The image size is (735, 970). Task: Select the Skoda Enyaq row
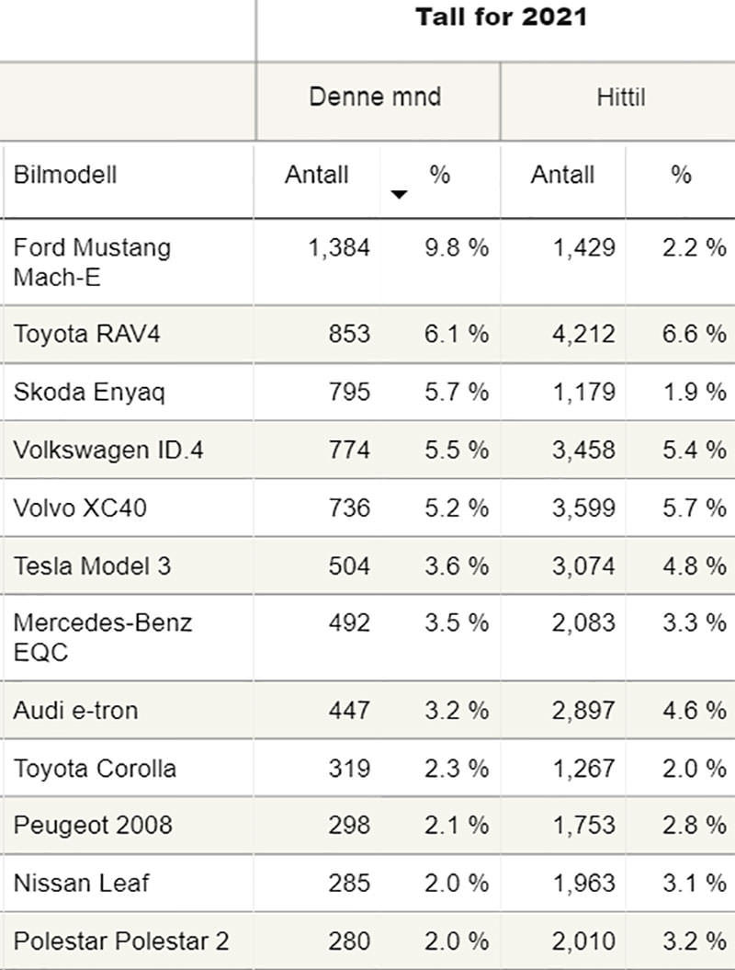(x=89, y=392)
